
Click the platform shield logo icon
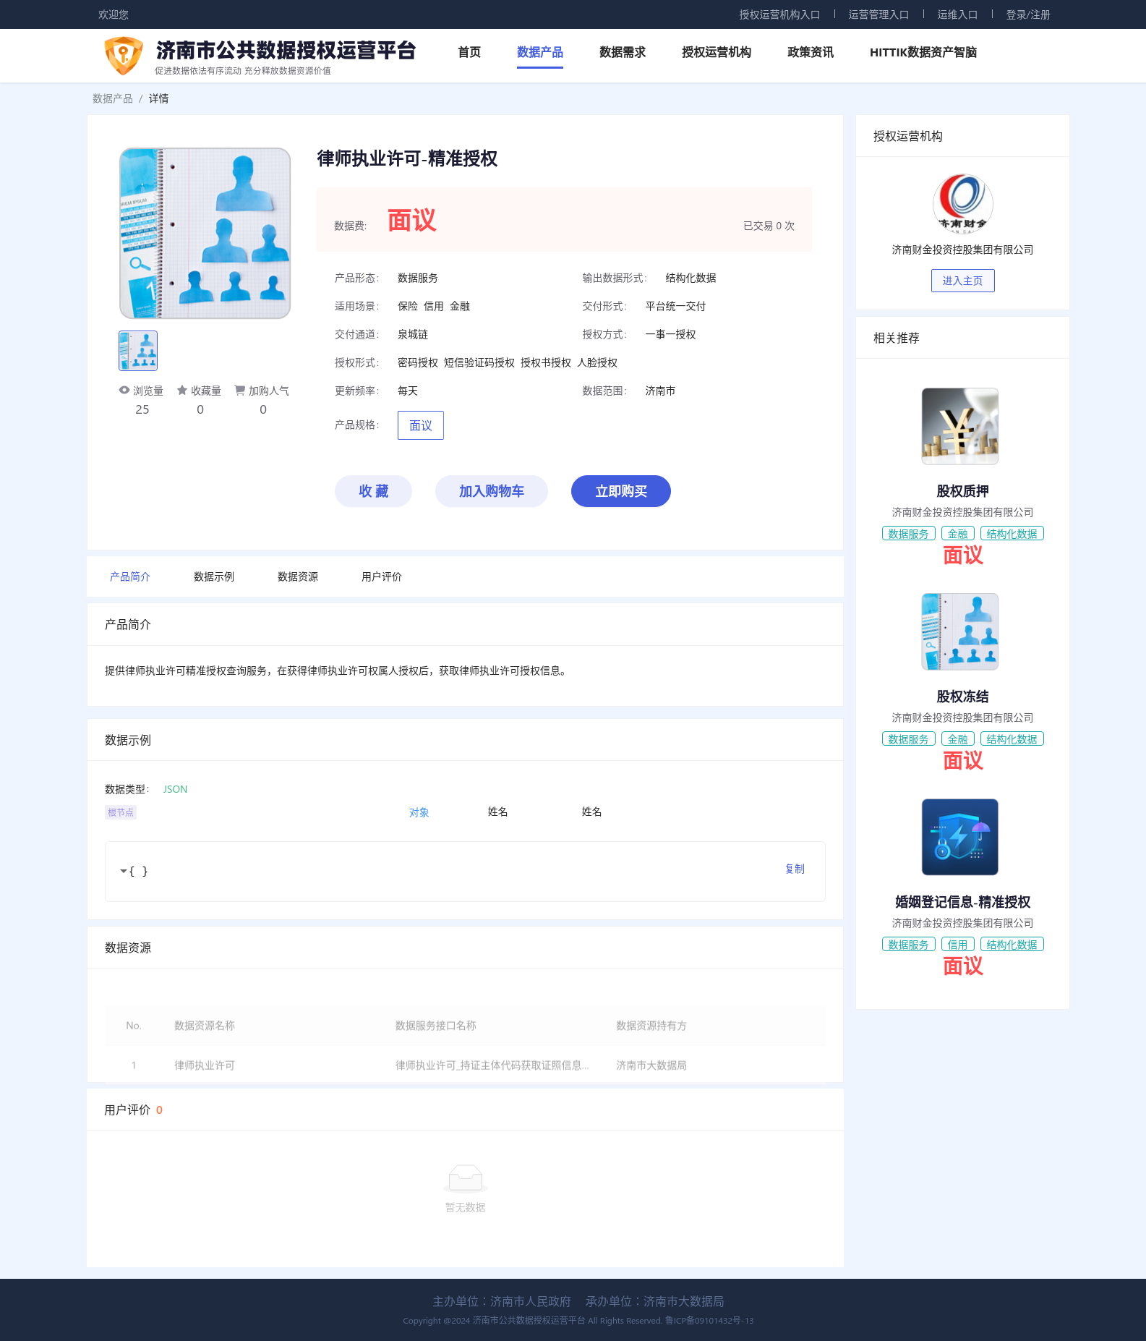[x=124, y=56]
